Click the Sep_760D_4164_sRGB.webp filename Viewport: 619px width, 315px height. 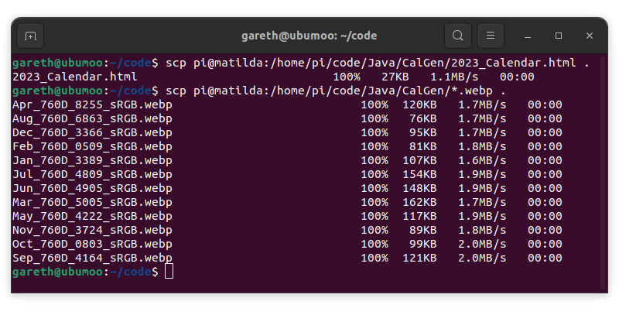[x=92, y=259]
